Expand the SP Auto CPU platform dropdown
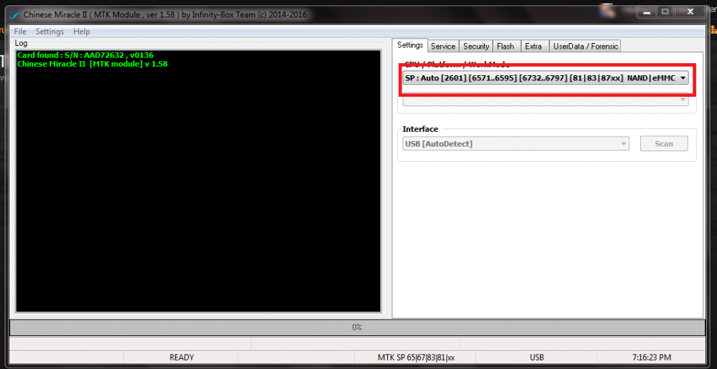The width and height of the screenshot is (717, 369). (545, 78)
